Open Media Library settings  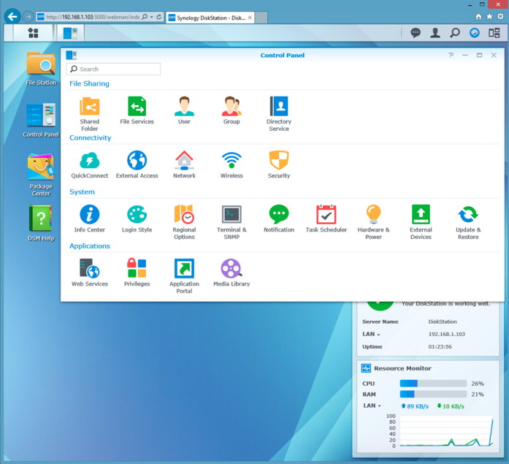click(231, 273)
